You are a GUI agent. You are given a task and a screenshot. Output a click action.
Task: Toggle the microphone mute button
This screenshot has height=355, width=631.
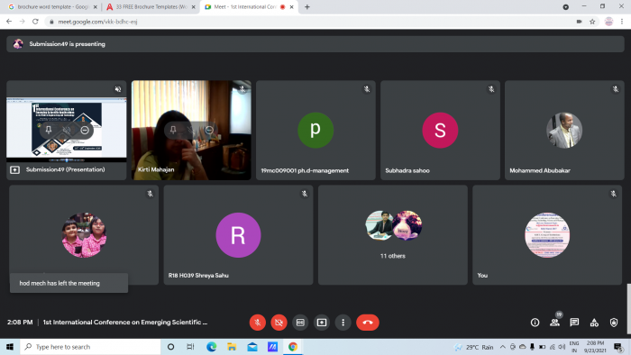tap(258, 323)
